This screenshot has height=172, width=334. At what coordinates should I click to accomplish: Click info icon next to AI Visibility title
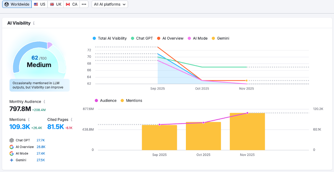pyautogui.click(x=34, y=23)
